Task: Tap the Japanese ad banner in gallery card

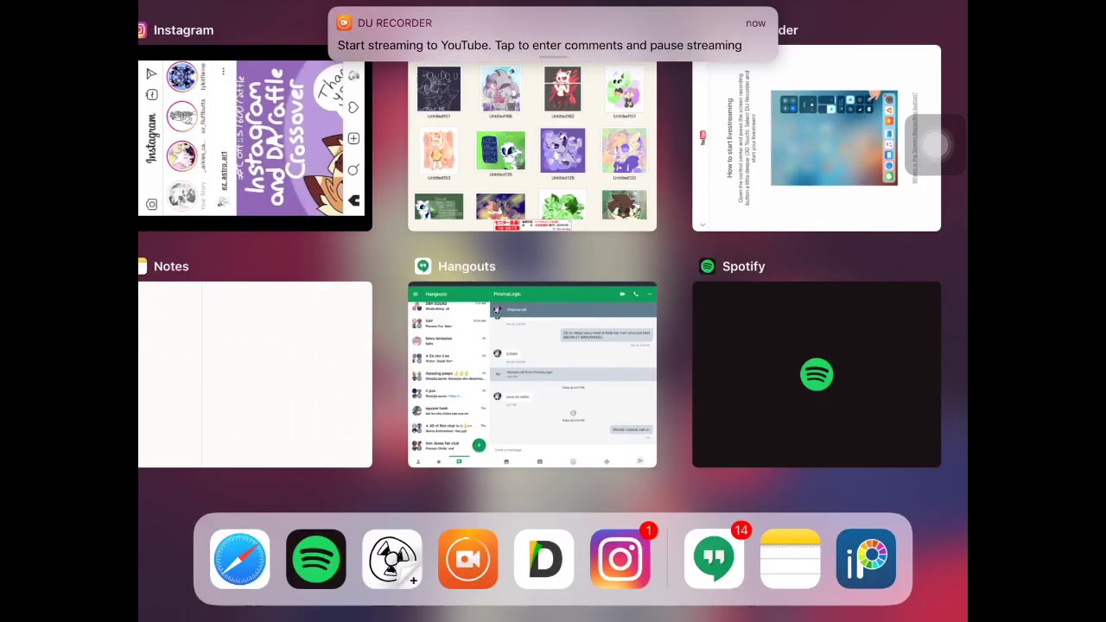Action: click(x=532, y=225)
